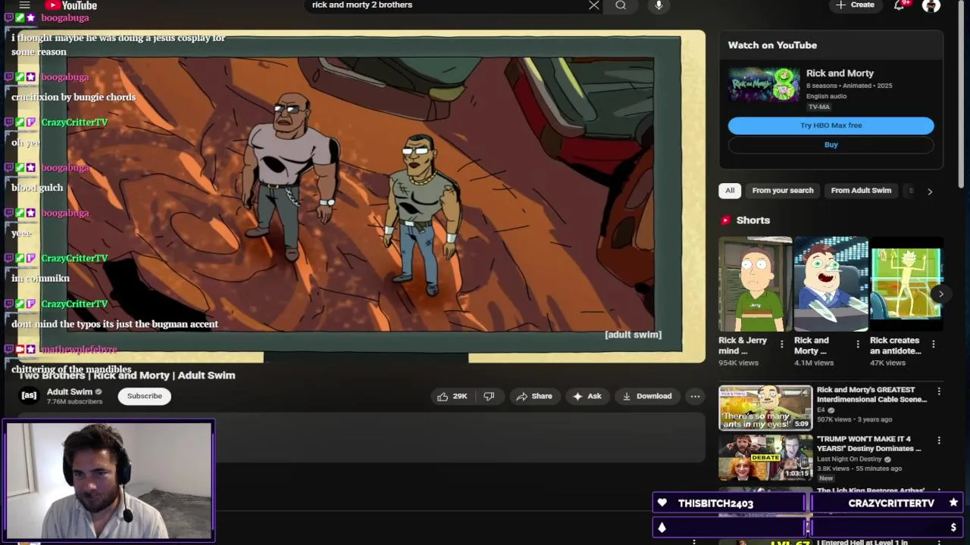Open the notifications bell
Viewport: 970px width, 545px height.
click(x=900, y=5)
